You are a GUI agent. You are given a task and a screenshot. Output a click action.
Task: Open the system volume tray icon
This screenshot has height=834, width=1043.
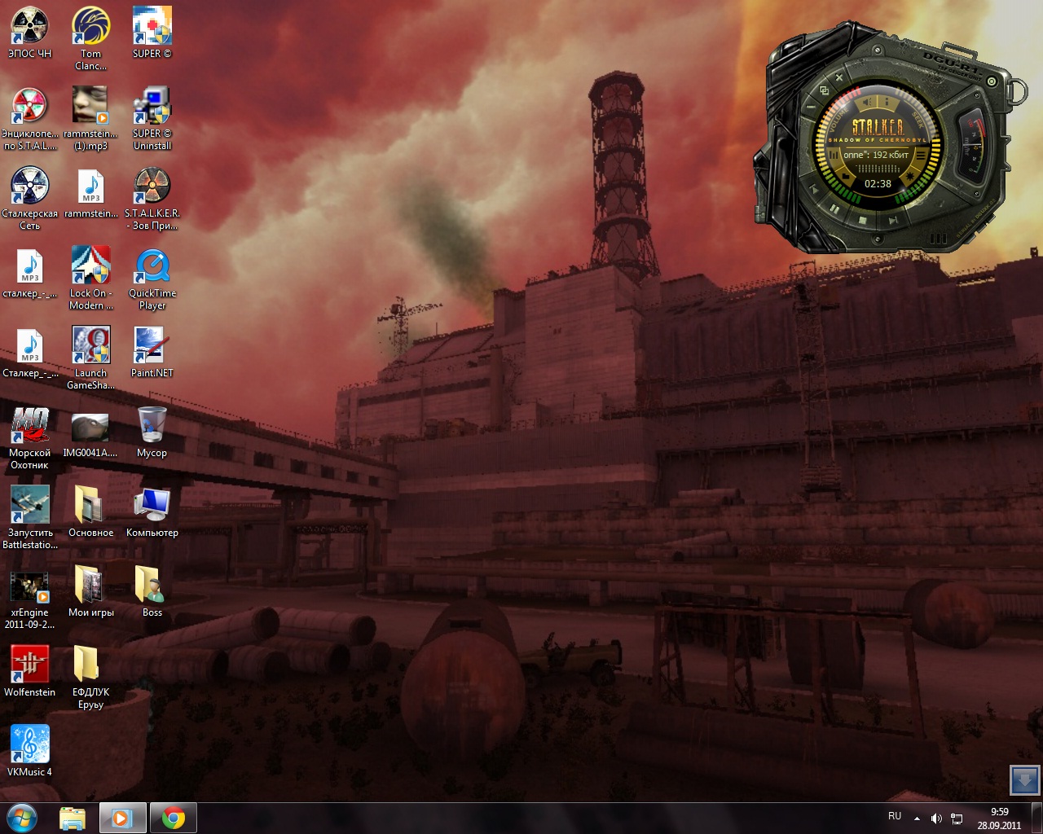tap(936, 819)
